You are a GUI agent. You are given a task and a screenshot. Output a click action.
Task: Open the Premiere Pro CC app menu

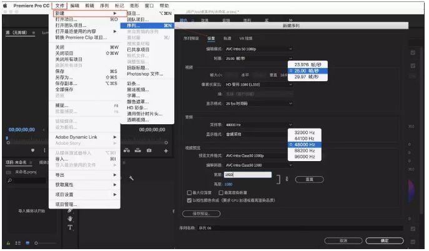point(31,6)
